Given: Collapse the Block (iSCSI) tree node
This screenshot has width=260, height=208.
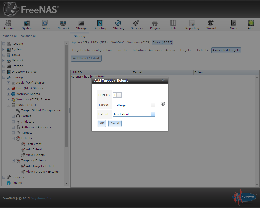Looking at the screenshot, I should (x=8, y=105).
